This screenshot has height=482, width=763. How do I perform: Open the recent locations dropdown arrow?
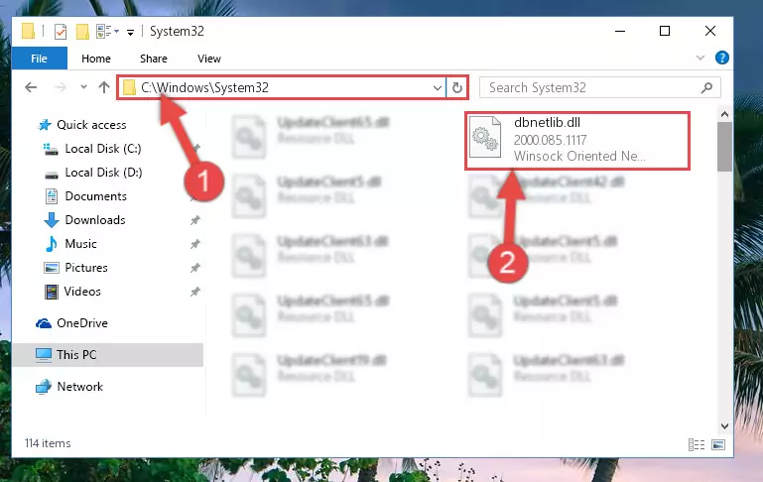tap(83, 87)
